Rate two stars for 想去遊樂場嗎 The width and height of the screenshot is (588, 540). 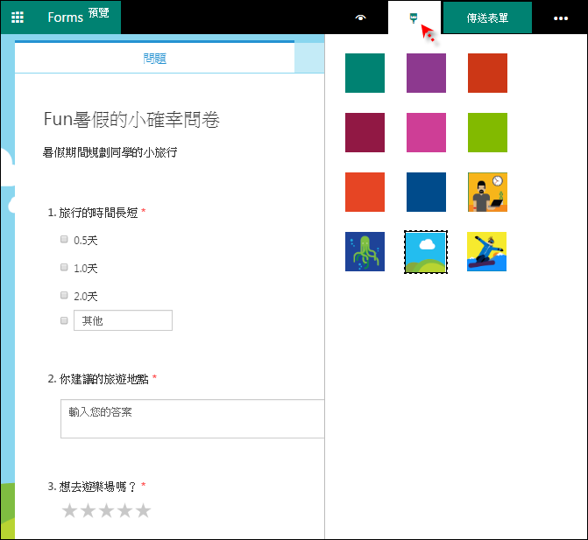(89, 511)
